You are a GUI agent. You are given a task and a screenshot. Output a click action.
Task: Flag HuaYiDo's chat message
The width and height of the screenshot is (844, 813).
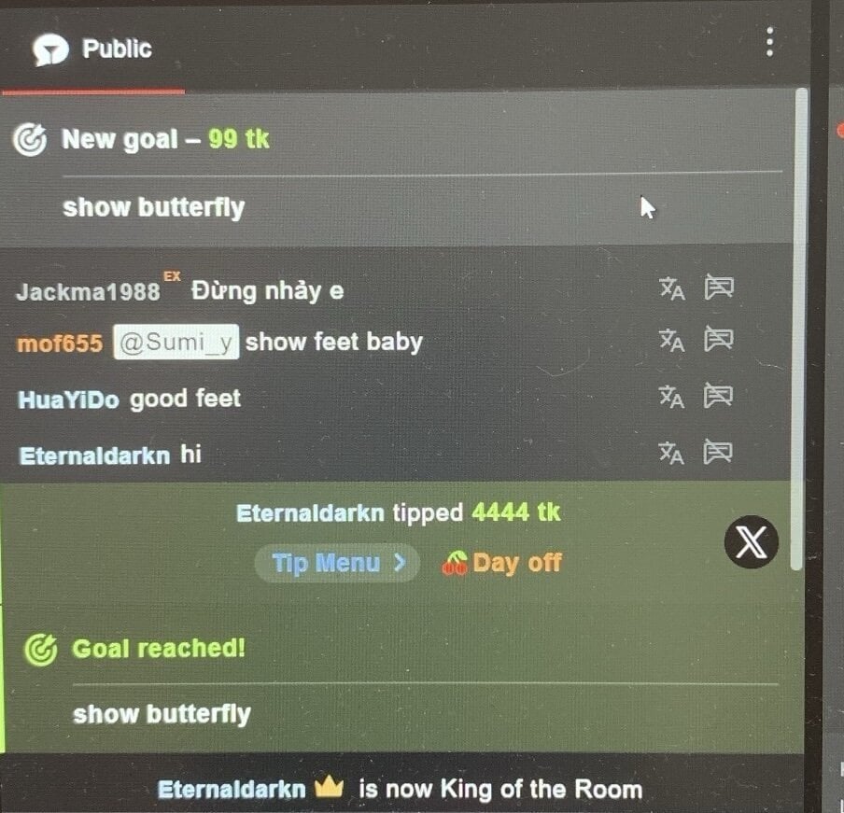[x=719, y=396]
